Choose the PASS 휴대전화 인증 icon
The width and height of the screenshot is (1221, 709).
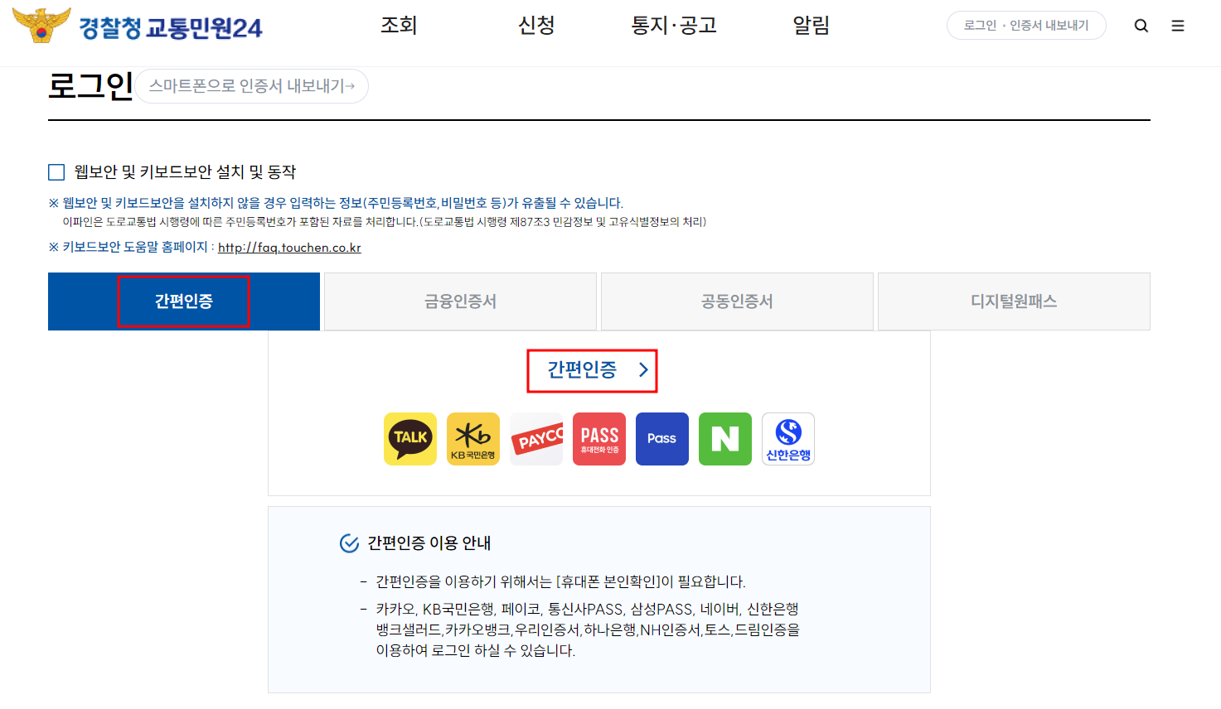(x=598, y=438)
